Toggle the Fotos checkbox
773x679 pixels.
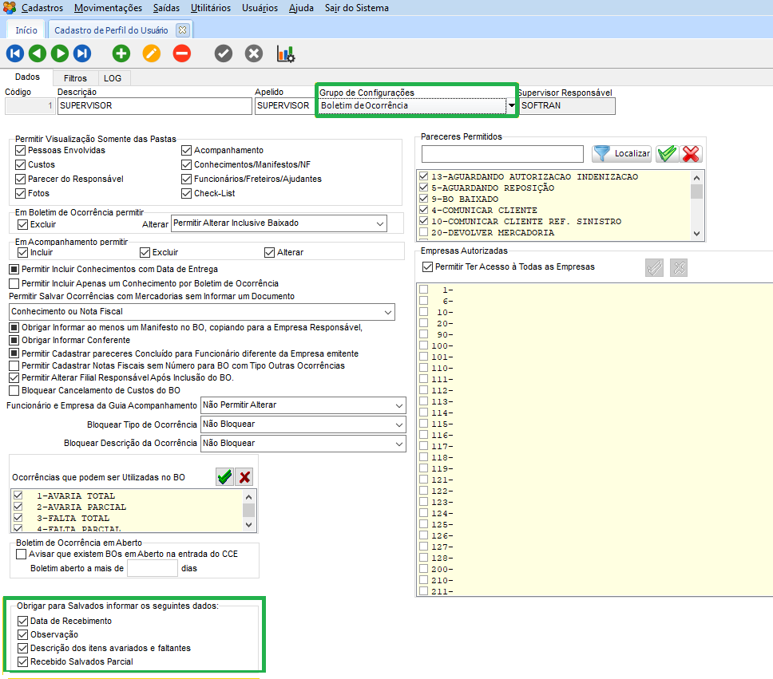pos(22,193)
